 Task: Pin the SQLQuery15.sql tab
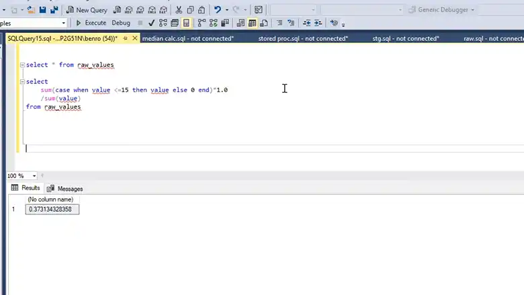click(x=126, y=38)
